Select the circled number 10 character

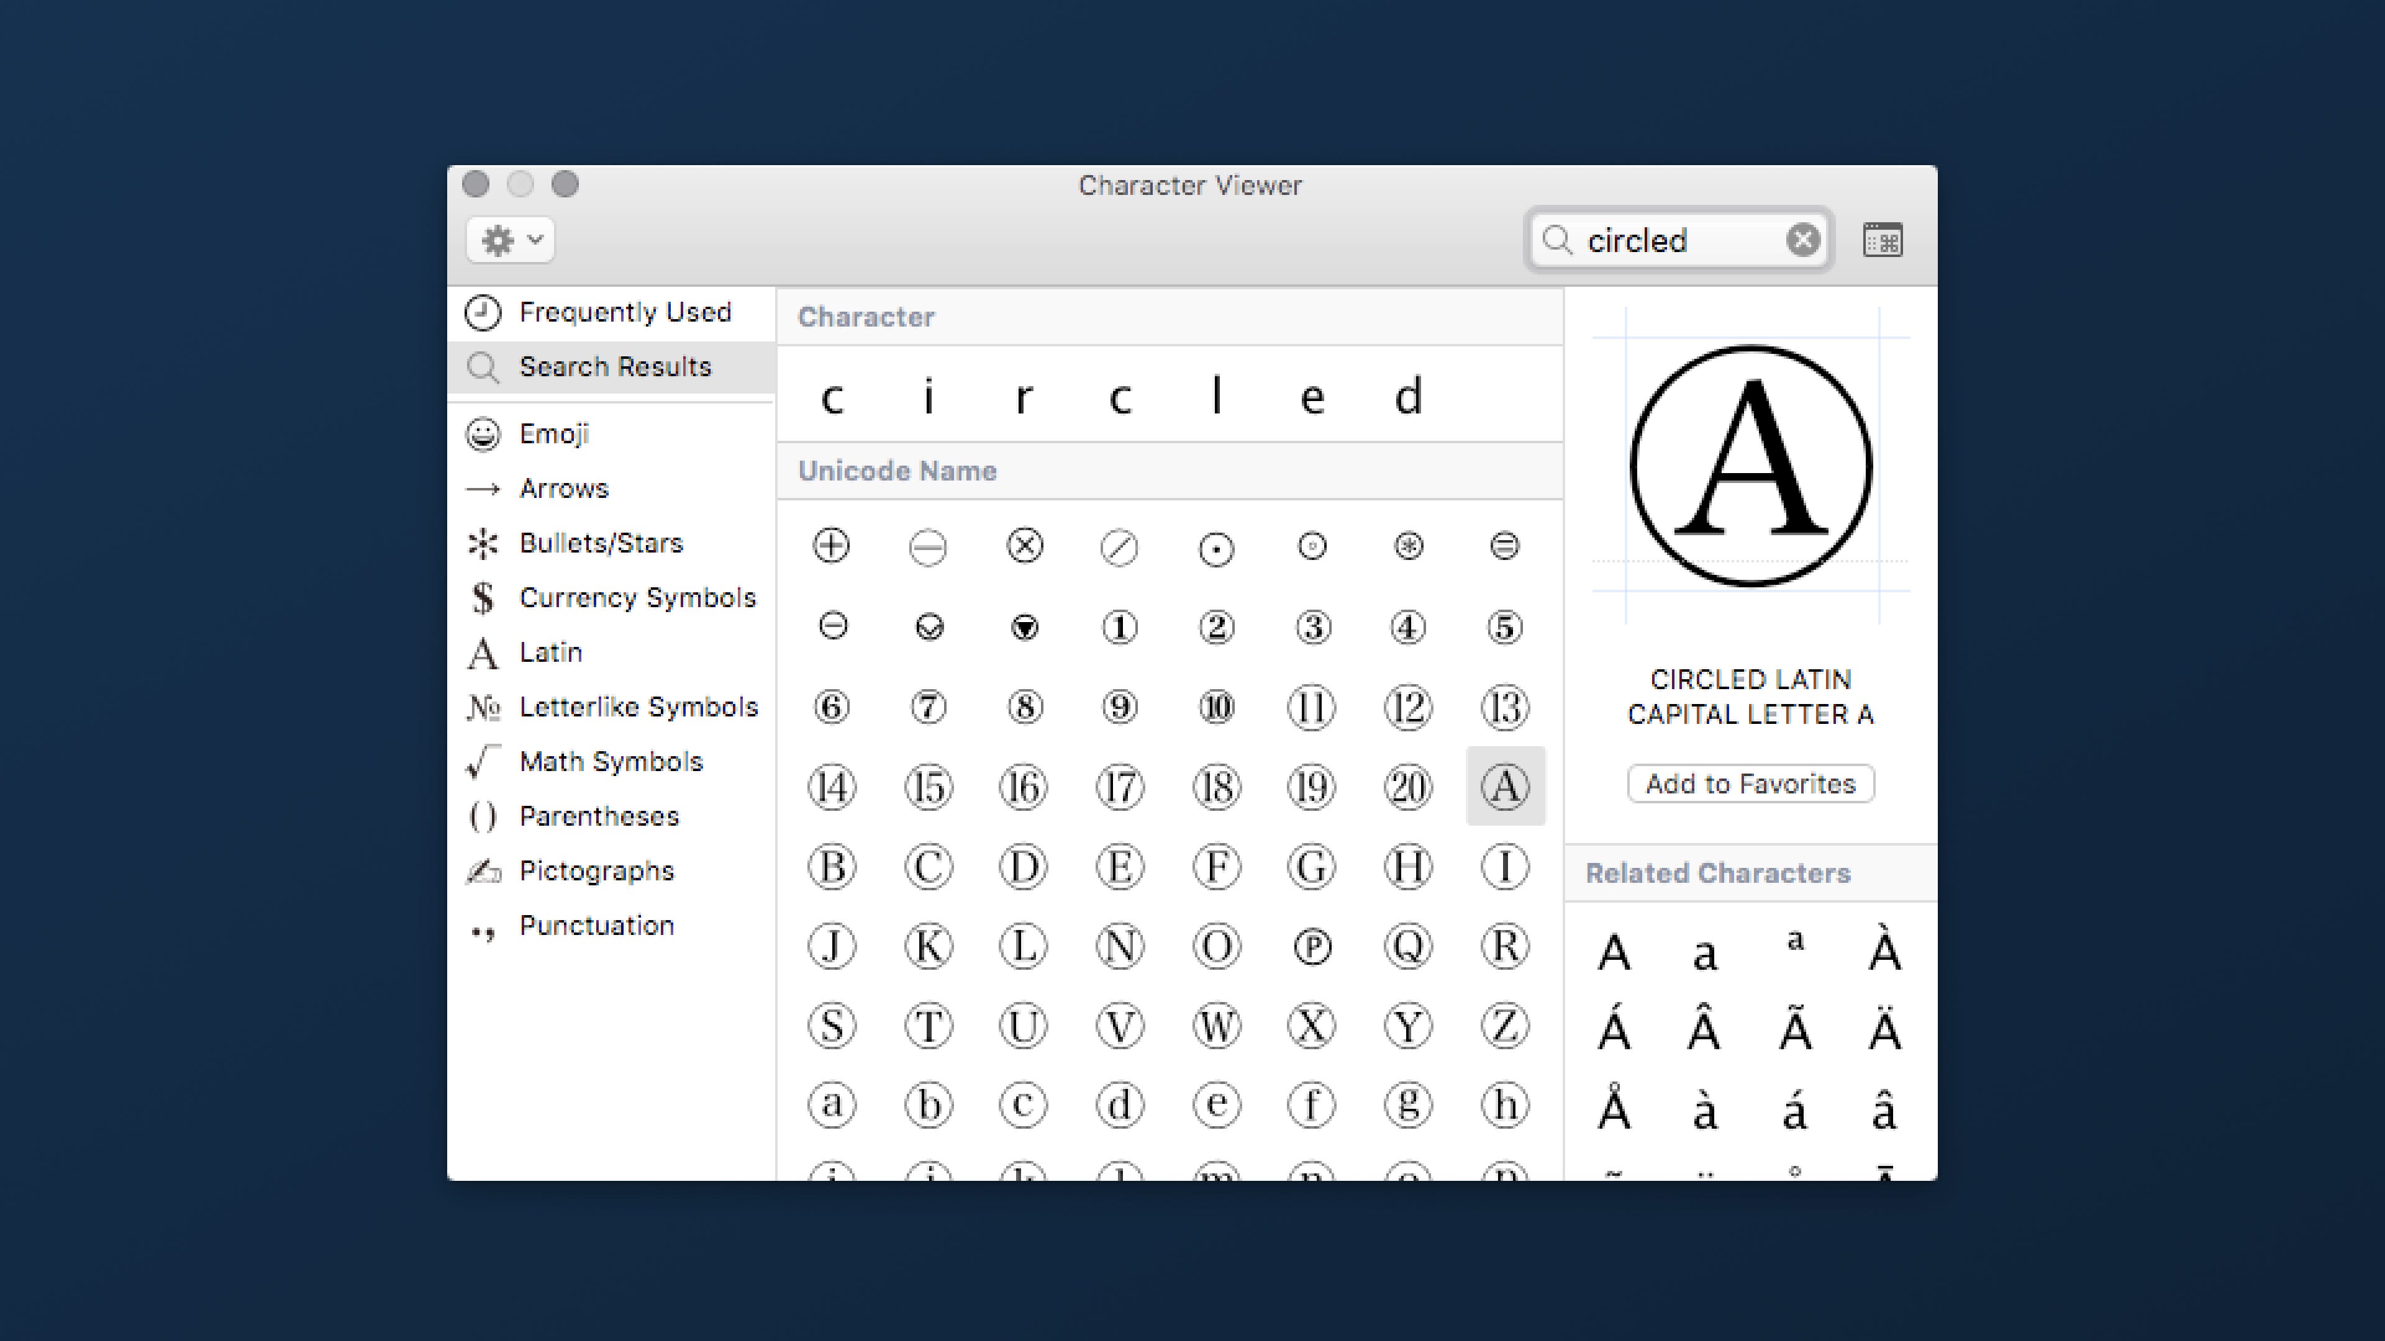tap(1215, 707)
